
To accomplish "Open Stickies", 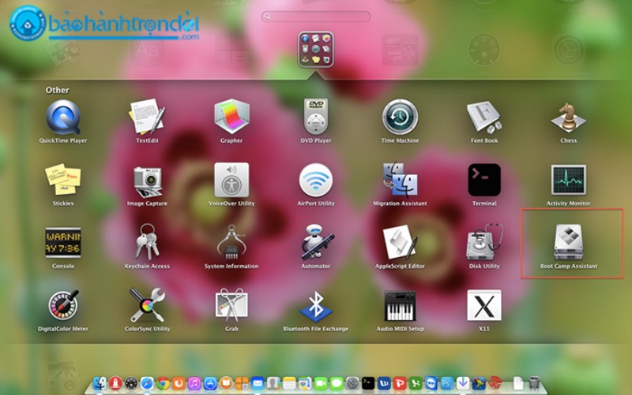I will (63, 180).
